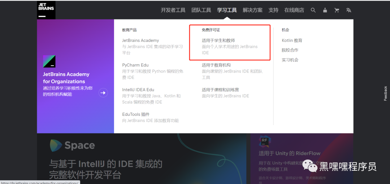
Task: Select 适用于教育机构 license link
Action: (x=216, y=65)
